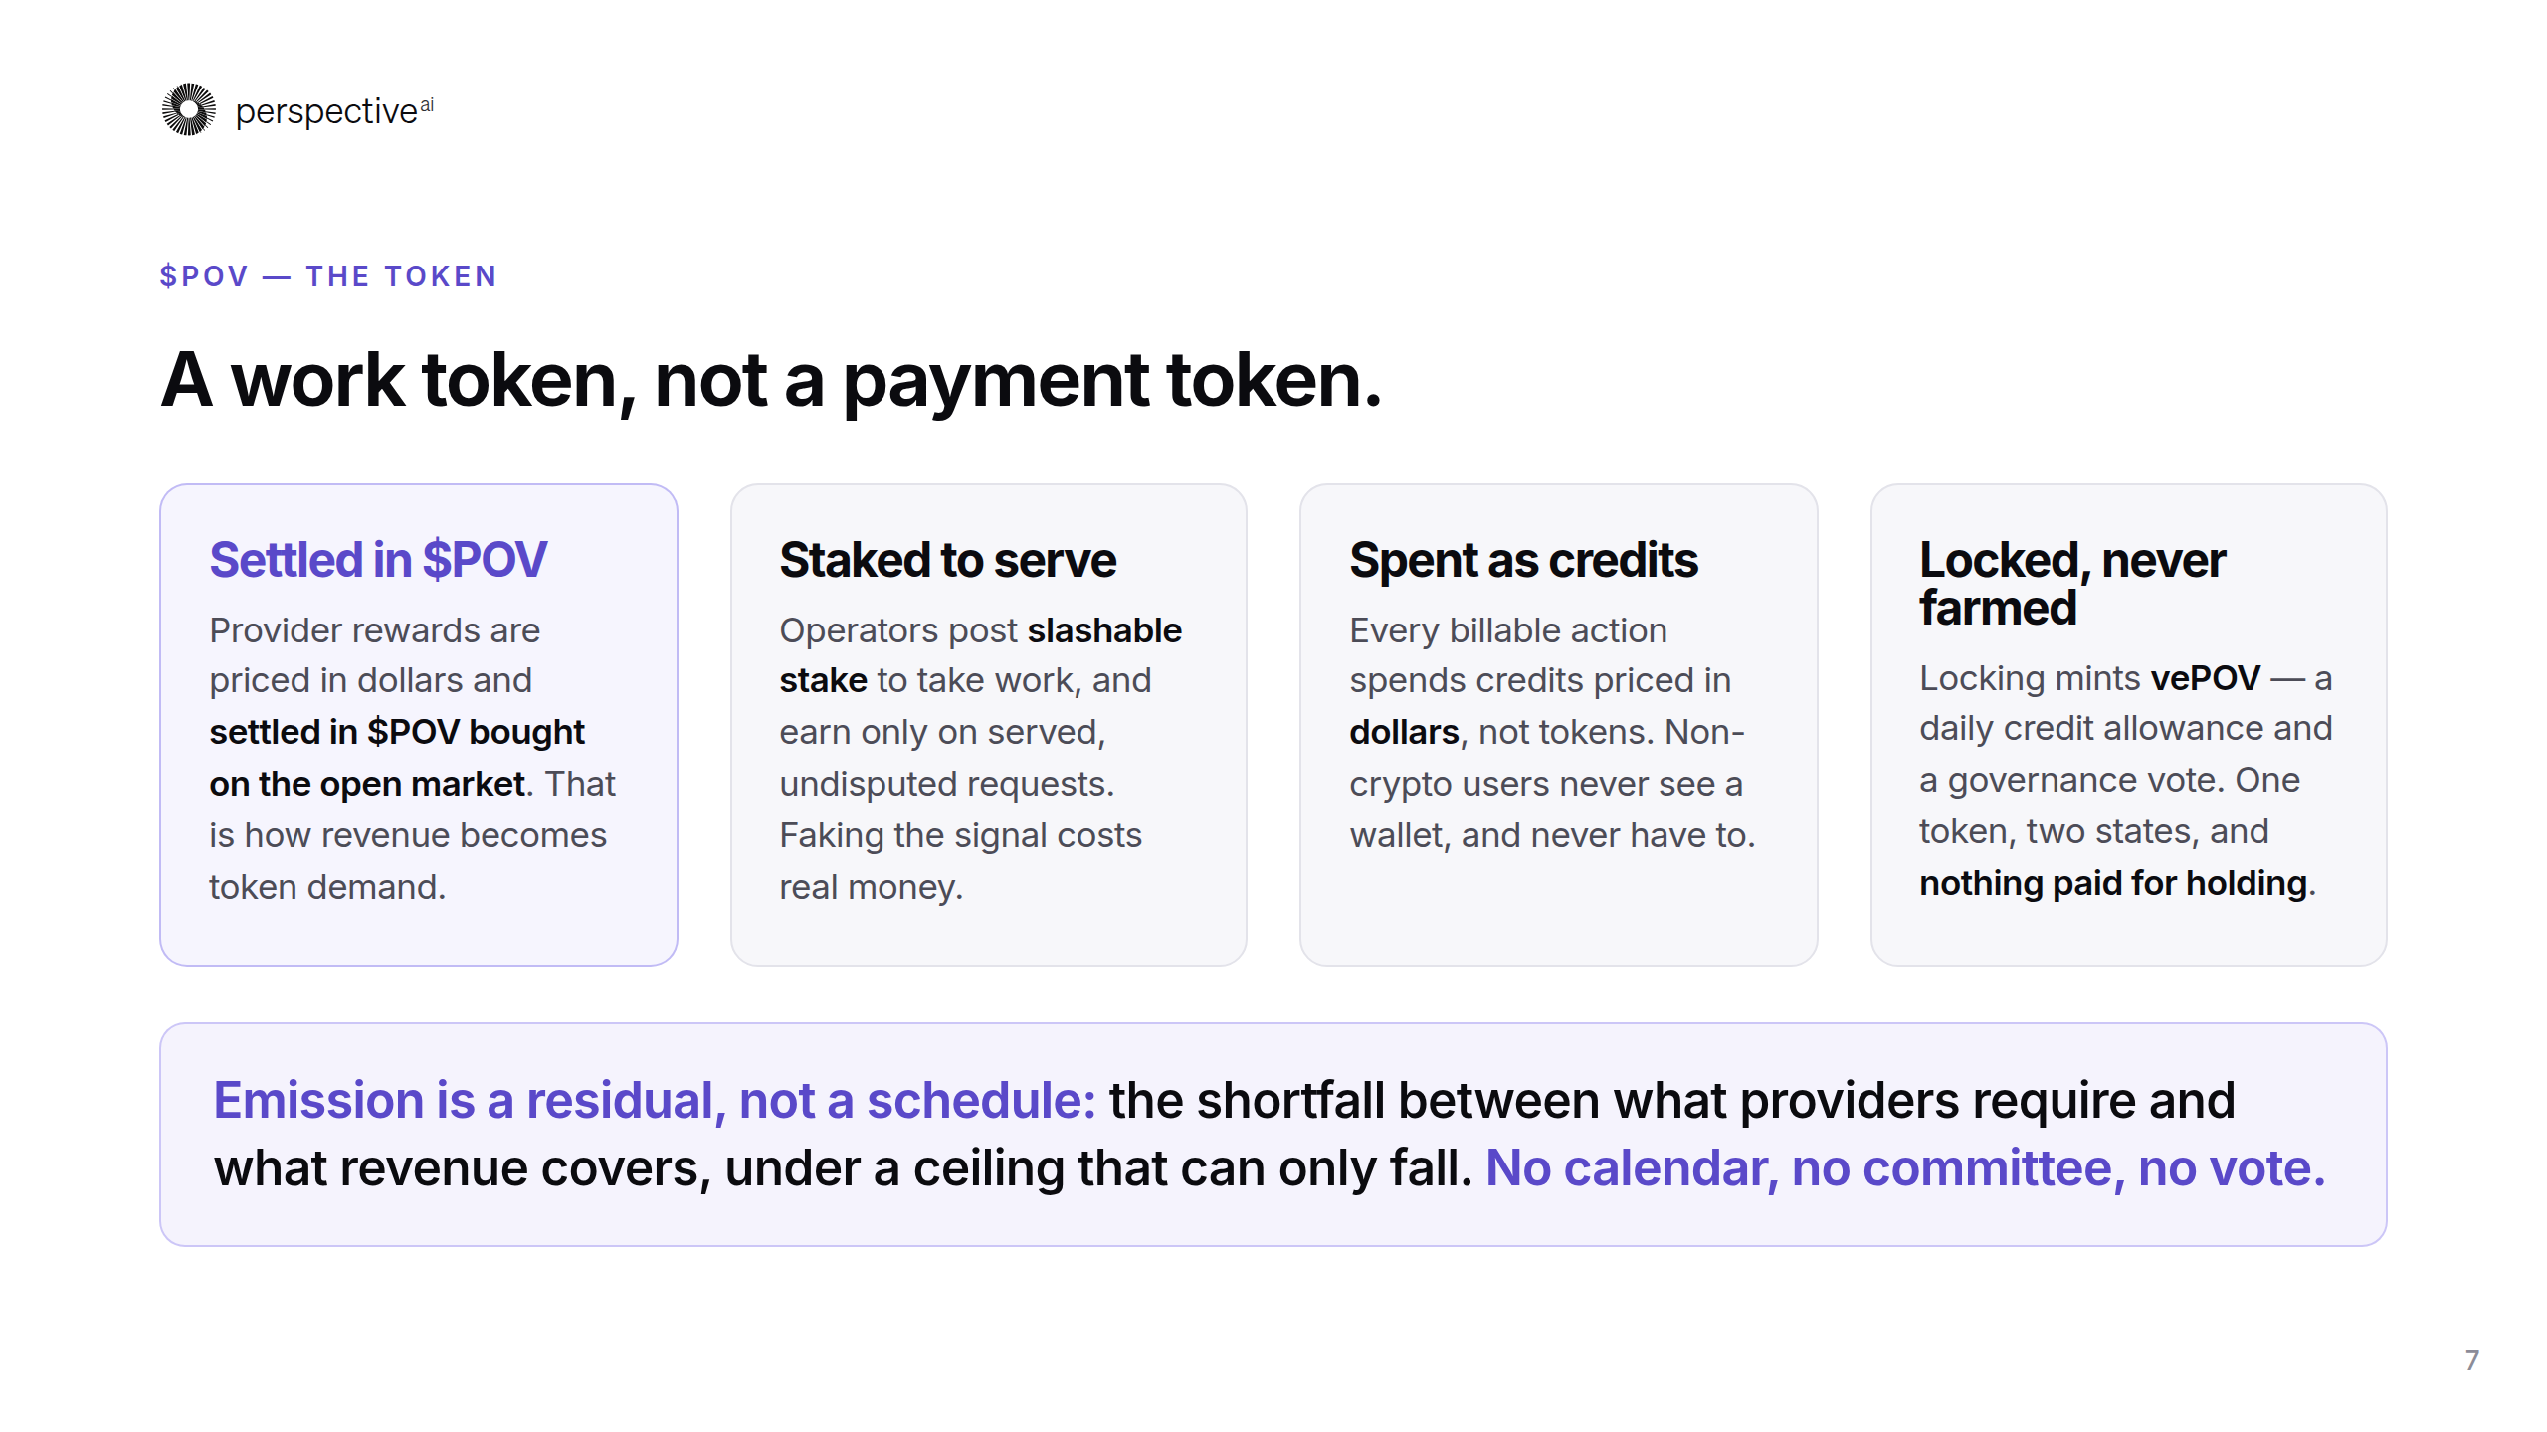This screenshot has height=1432, width=2547.
Task: Click the Spent as credits card title
Action: pyautogui.click(x=1523, y=560)
